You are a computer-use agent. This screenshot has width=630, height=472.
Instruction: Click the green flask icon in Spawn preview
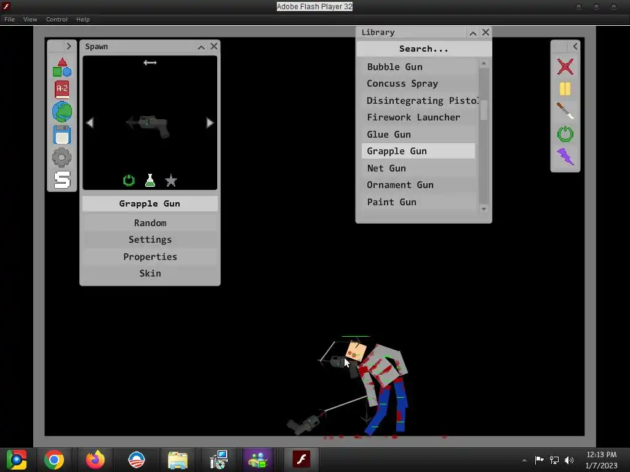(150, 181)
